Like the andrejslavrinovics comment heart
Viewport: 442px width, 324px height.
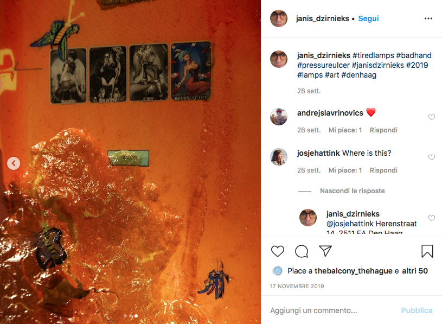click(432, 117)
